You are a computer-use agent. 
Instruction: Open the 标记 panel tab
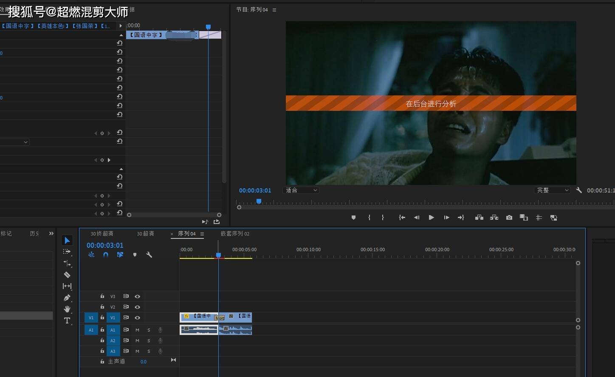point(6,233)
